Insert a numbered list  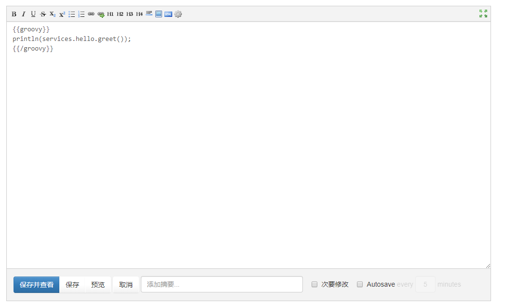pyautogui.click(x=82, y=14)
